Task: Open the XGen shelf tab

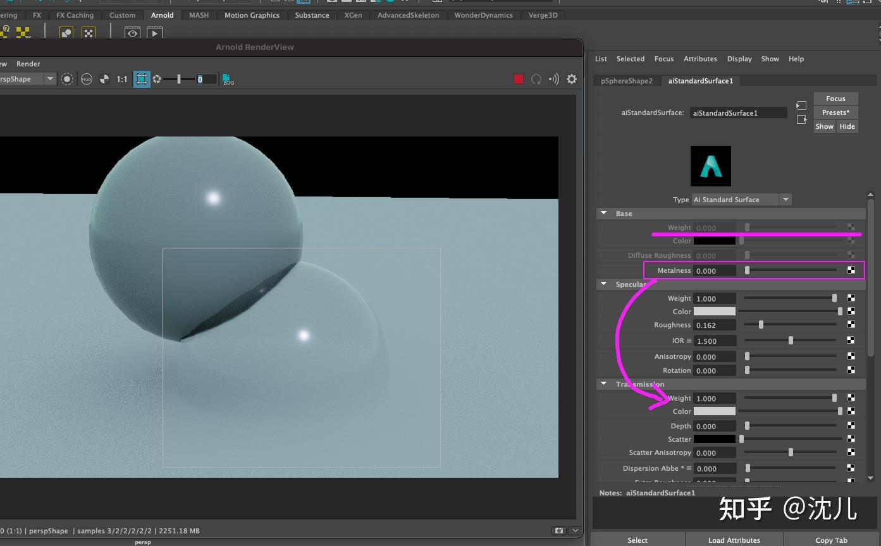Action: pyautogui.click(x=353, y=15)
